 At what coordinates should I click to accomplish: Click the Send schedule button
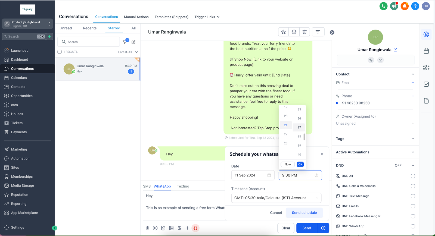click(x=304, y=213)
